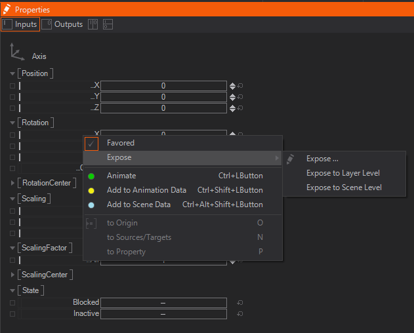Collapse the State group
This screenshot has width=414, height=333.
pyautogui.click(x=12, y=290)
